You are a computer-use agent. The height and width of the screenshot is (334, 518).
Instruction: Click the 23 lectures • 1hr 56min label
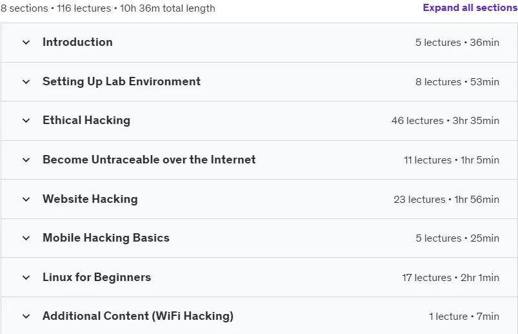[x=446, y=200]
